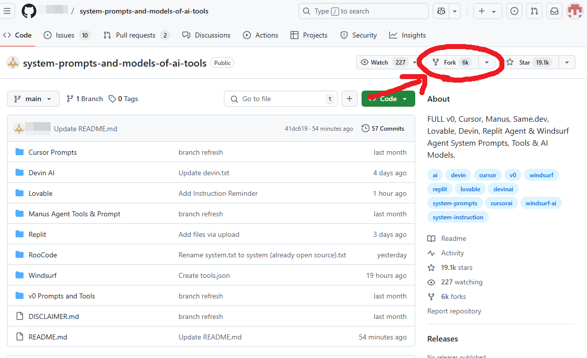Open the main branch dropdown
Viewport: 587px width, 358px height.
coord(33,99)
